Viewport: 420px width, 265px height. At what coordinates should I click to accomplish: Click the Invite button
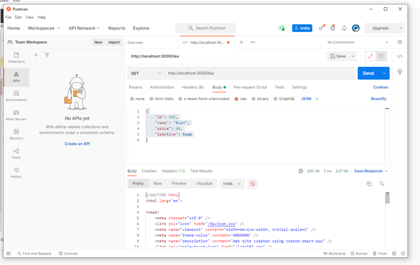(302, 28)
